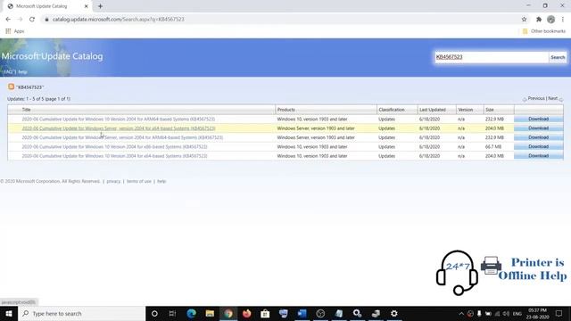Click the Microsoft Update Catalog title
571x321 pixels.
[x=52, y=56]
